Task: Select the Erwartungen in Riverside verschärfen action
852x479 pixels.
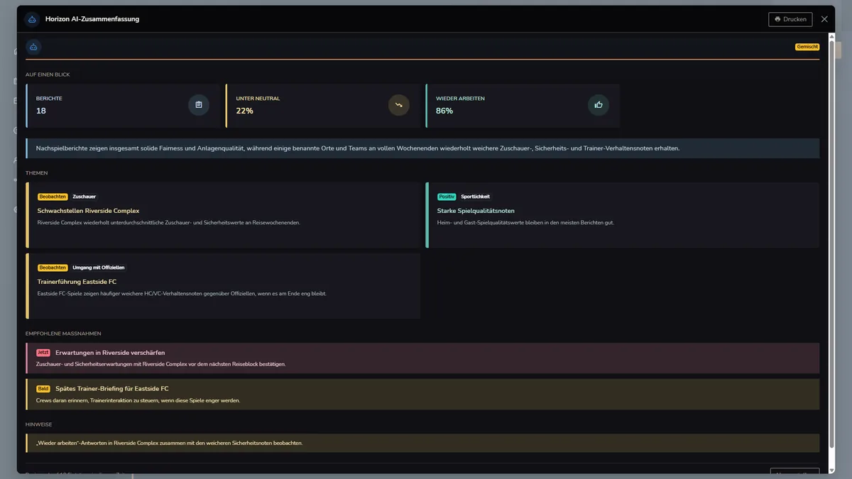Action: coord(422,358)
